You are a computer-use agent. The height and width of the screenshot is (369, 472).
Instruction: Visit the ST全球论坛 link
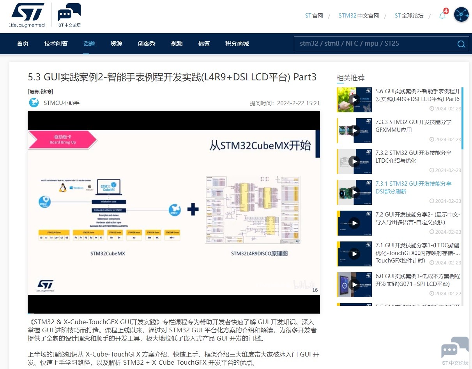click(x=409, y=16)
